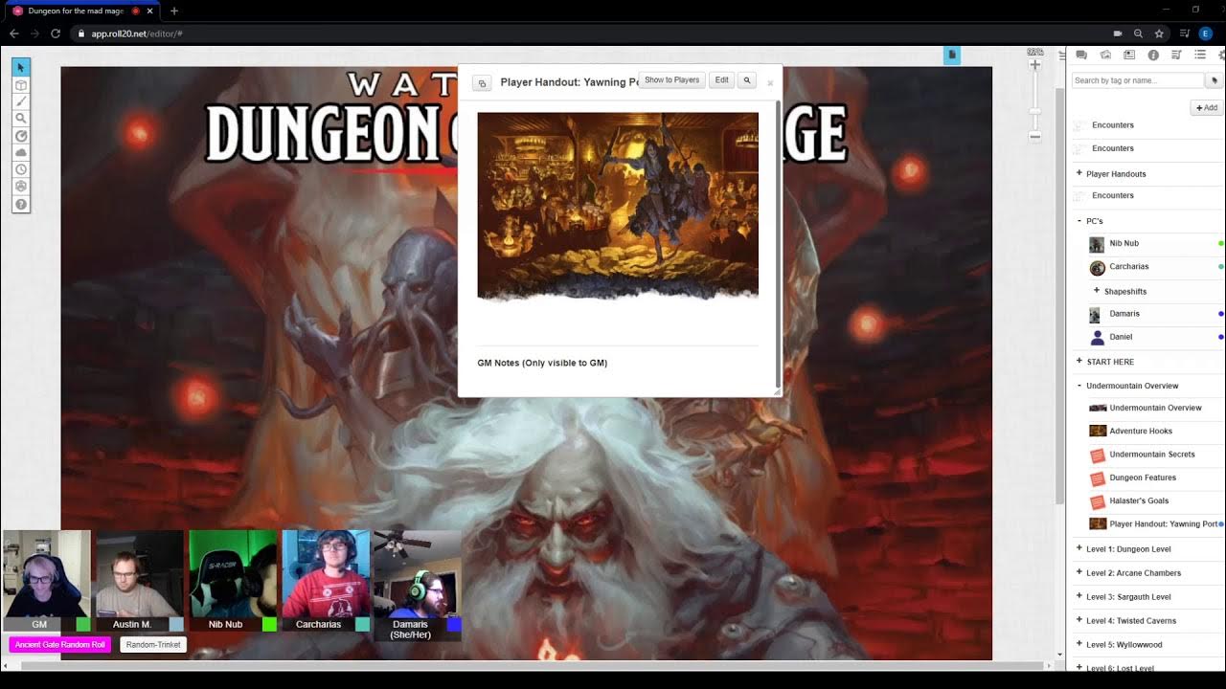Open the Undermountain Overview handout
The width and height of the screenshot is (1226, 689).
1155,408
